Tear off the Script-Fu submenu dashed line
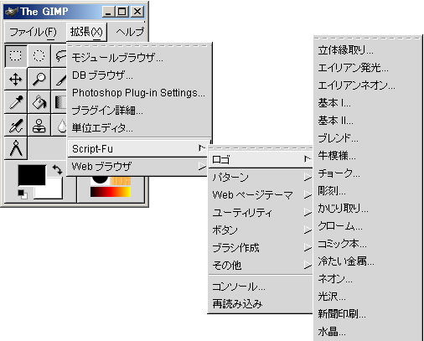The height and width of the screenshot is (341, 424). click(261, 148)
